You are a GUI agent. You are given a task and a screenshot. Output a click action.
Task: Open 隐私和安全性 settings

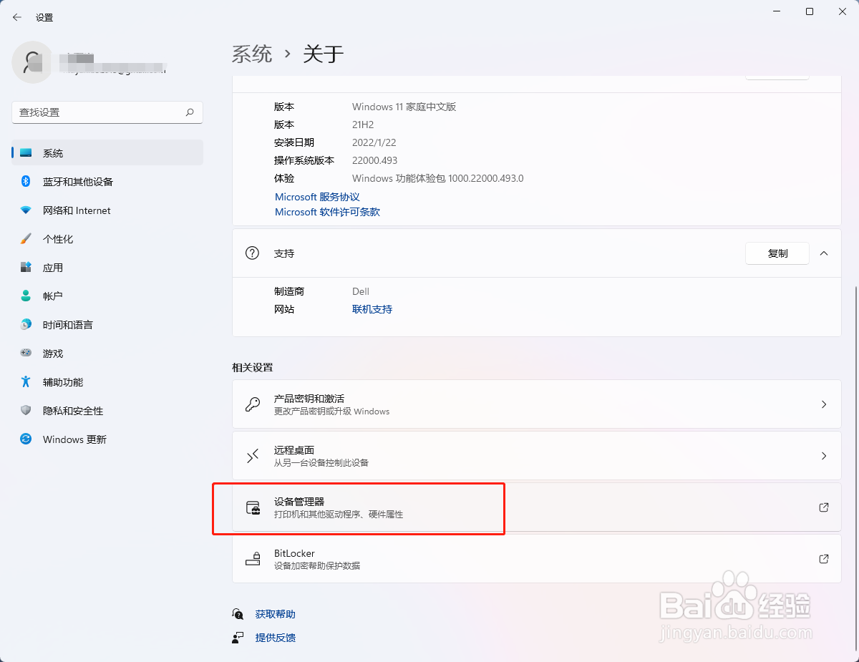107,411
